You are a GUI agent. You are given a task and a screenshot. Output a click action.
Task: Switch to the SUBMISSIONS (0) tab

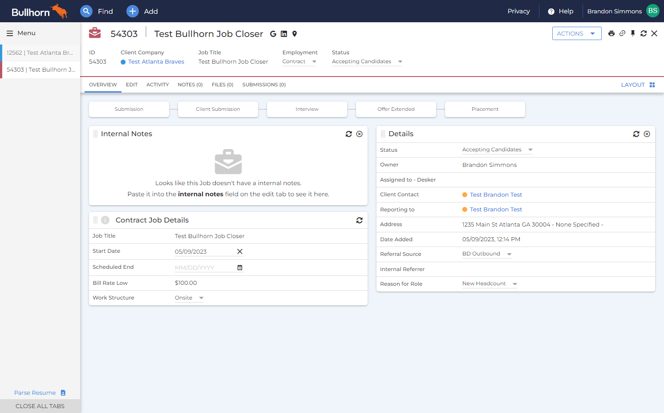point(264,85)
